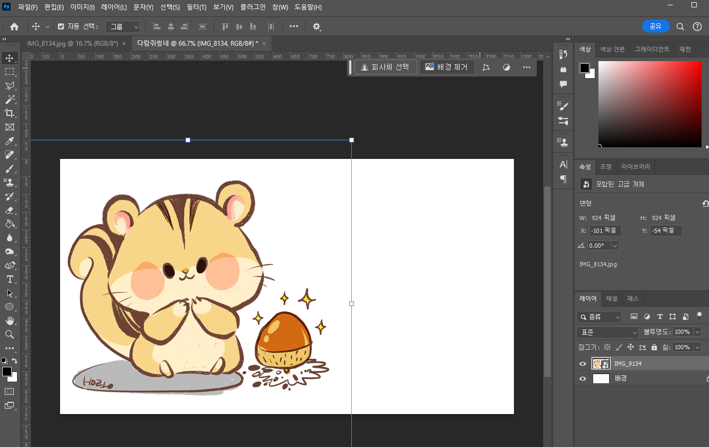This screenshot has height=447, width=709.
Task: Select the Paint Bucket tool
Action: [x=10, y=224]
